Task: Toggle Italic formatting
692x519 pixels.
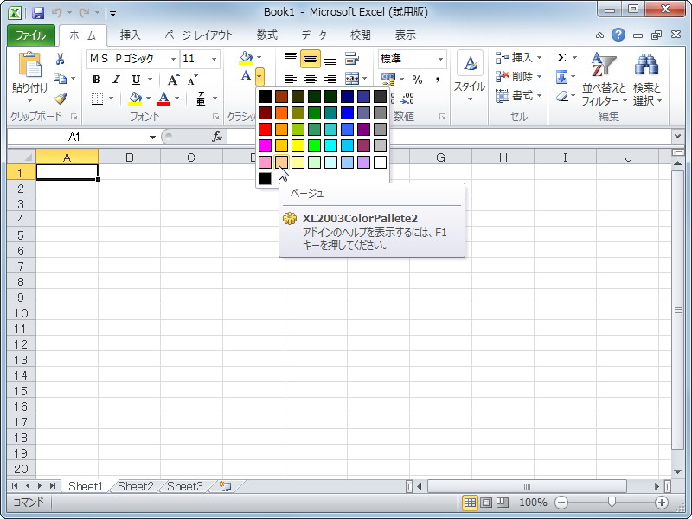Action: pyautogui.click(x=116, y=80)
